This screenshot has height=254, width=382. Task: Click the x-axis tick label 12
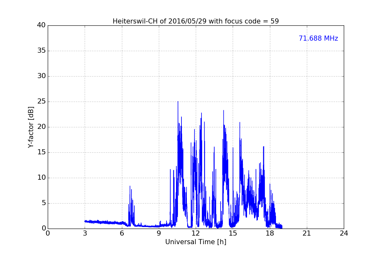196,233
